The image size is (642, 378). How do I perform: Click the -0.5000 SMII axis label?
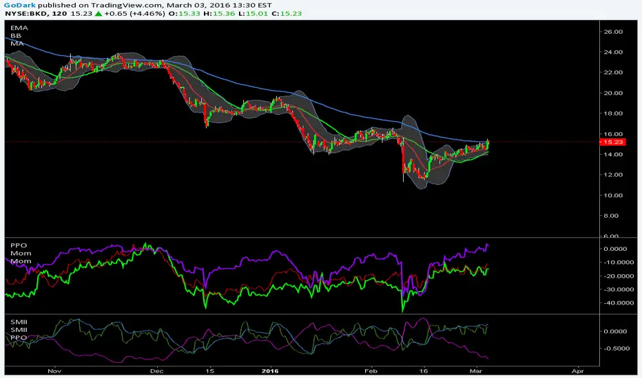click(x=617, y=348)
